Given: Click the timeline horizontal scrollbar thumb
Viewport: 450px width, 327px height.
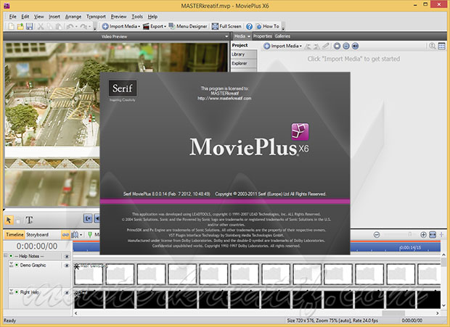Looking at the screenshot, I should [x=393, y=313].
